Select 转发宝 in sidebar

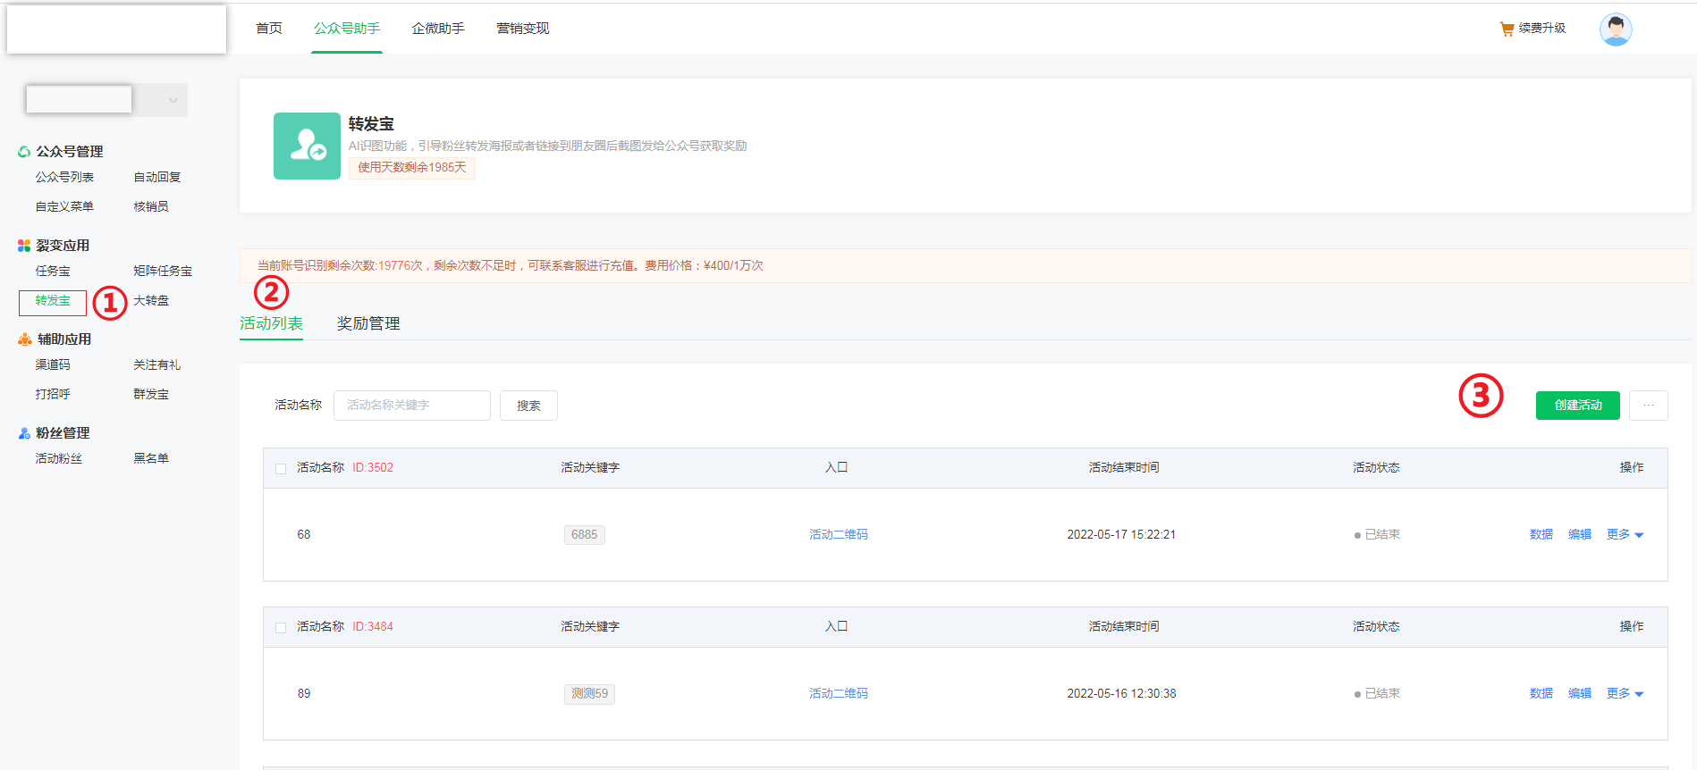click(x=53, y=301)
